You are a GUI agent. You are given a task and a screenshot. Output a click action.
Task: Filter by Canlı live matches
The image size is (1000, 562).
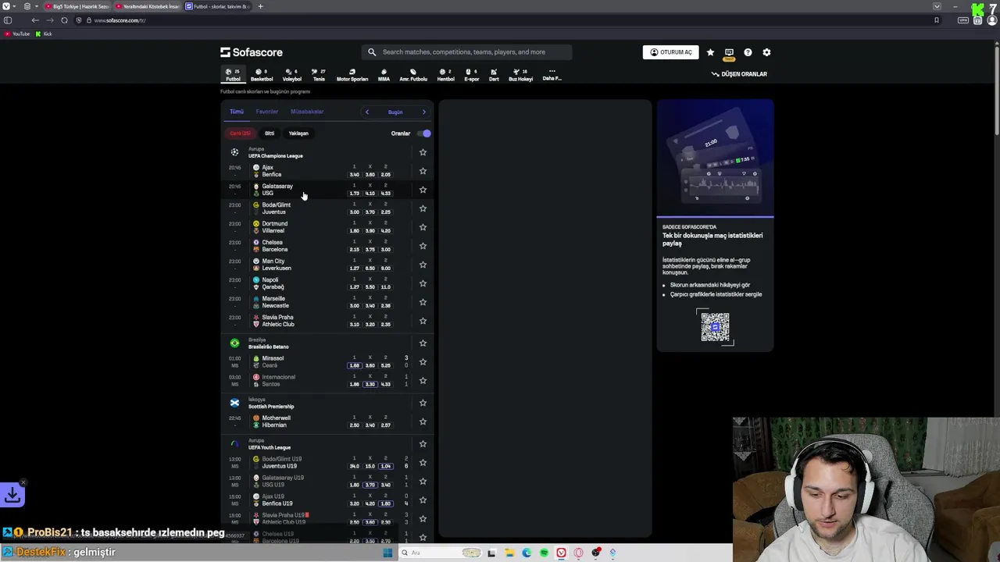[240, 133]
